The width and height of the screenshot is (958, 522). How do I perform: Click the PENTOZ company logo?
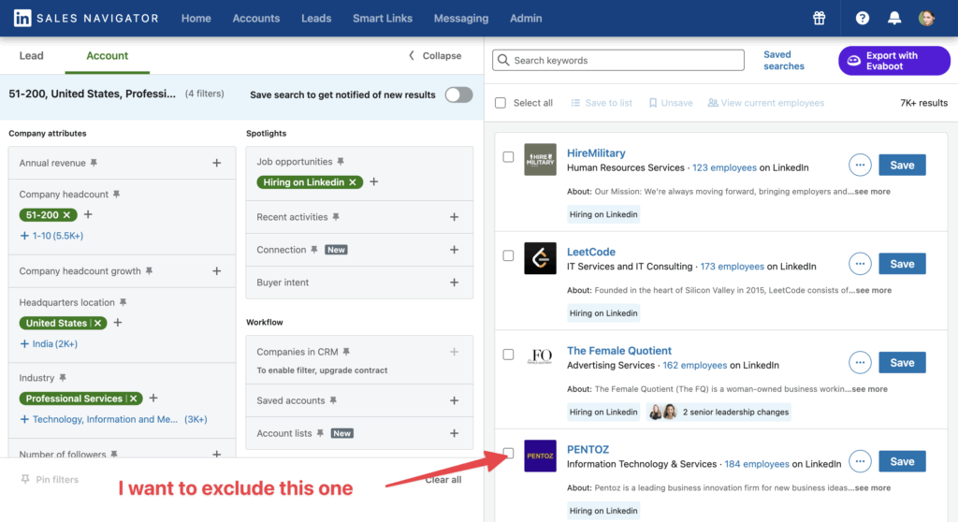540,456
